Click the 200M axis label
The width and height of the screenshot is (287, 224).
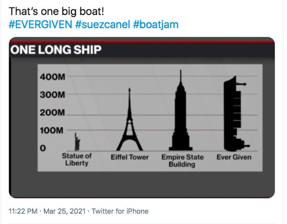click(52, 113)
